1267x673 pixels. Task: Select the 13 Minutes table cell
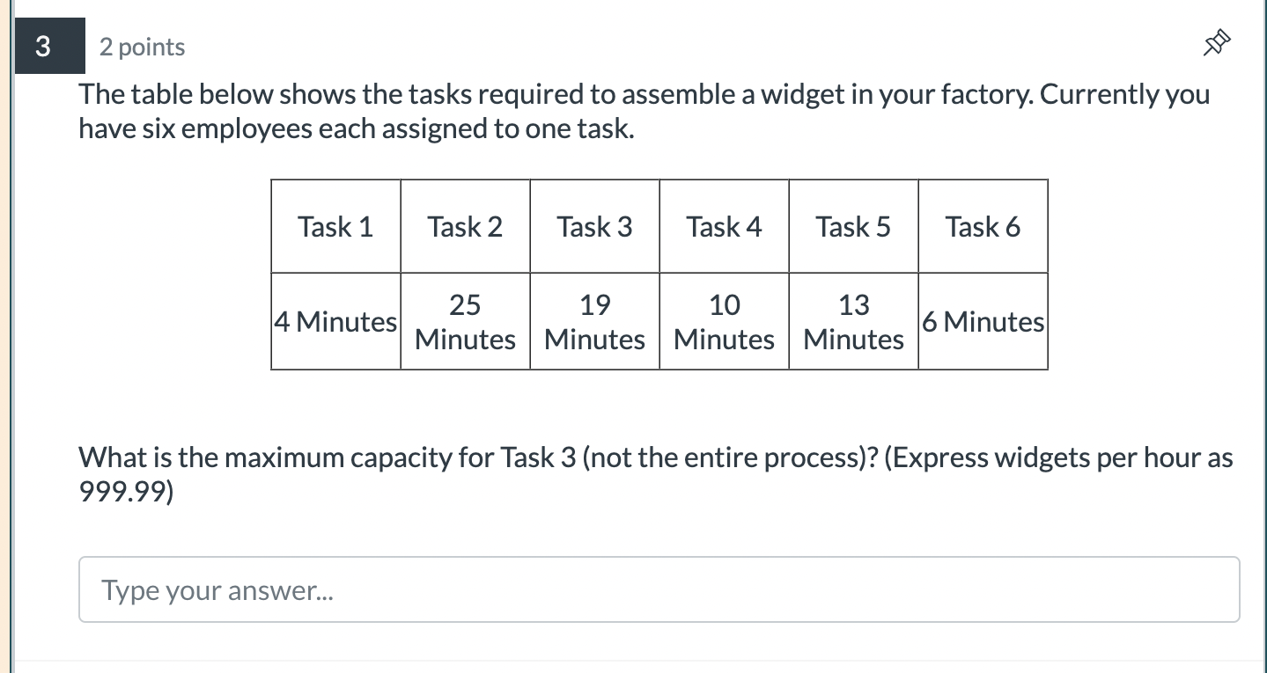coord(853,321)
